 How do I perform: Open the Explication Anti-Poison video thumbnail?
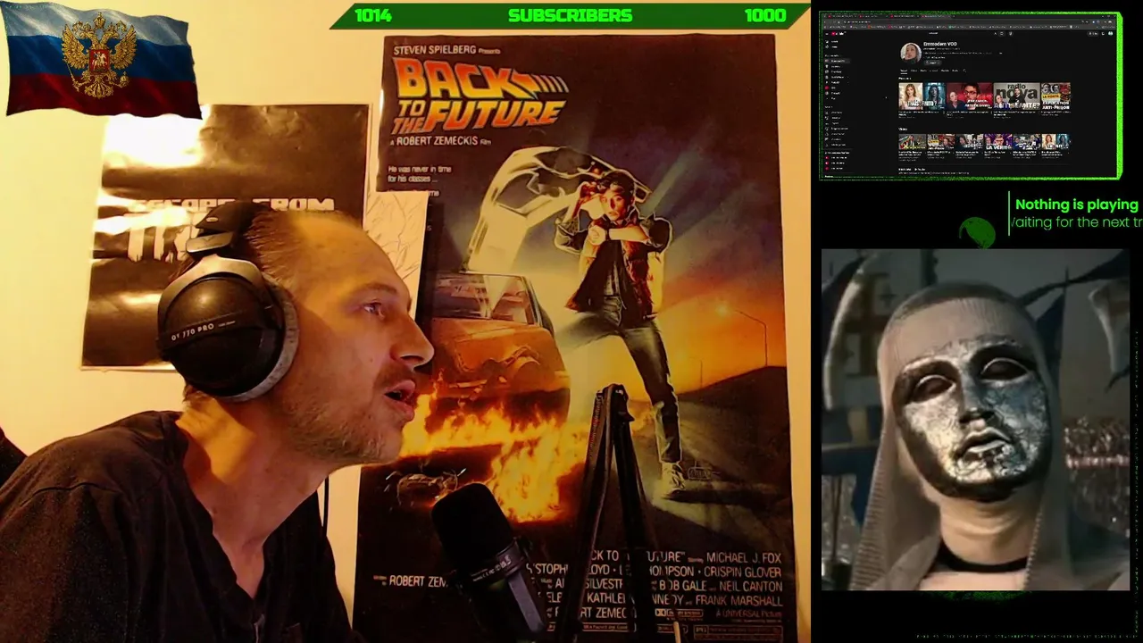pyautogui.click(x=1056, y=95)
